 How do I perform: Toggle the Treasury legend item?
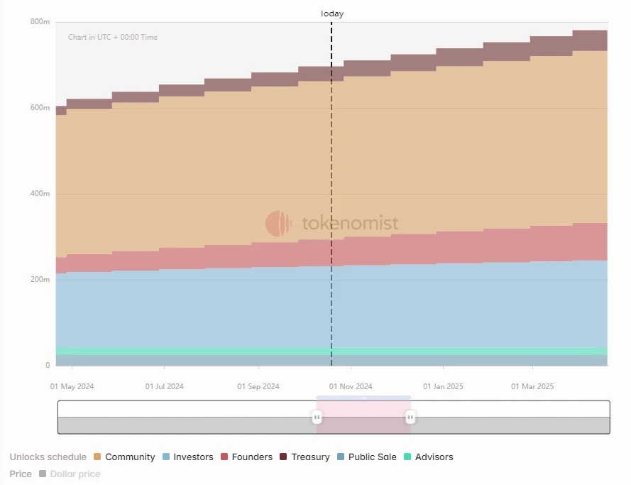tap(304, 457)
